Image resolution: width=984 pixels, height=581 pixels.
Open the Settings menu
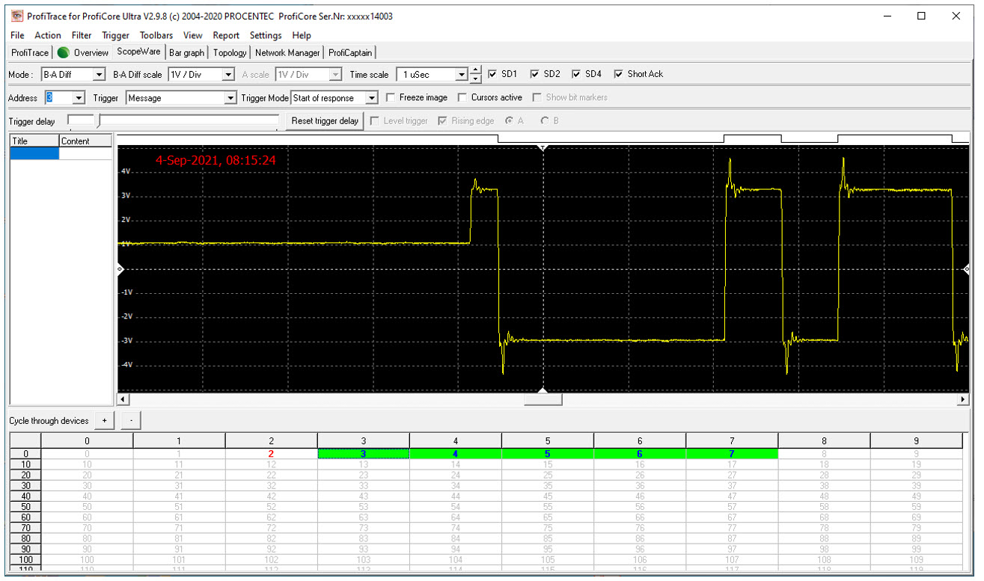click(x=266, y=35)
